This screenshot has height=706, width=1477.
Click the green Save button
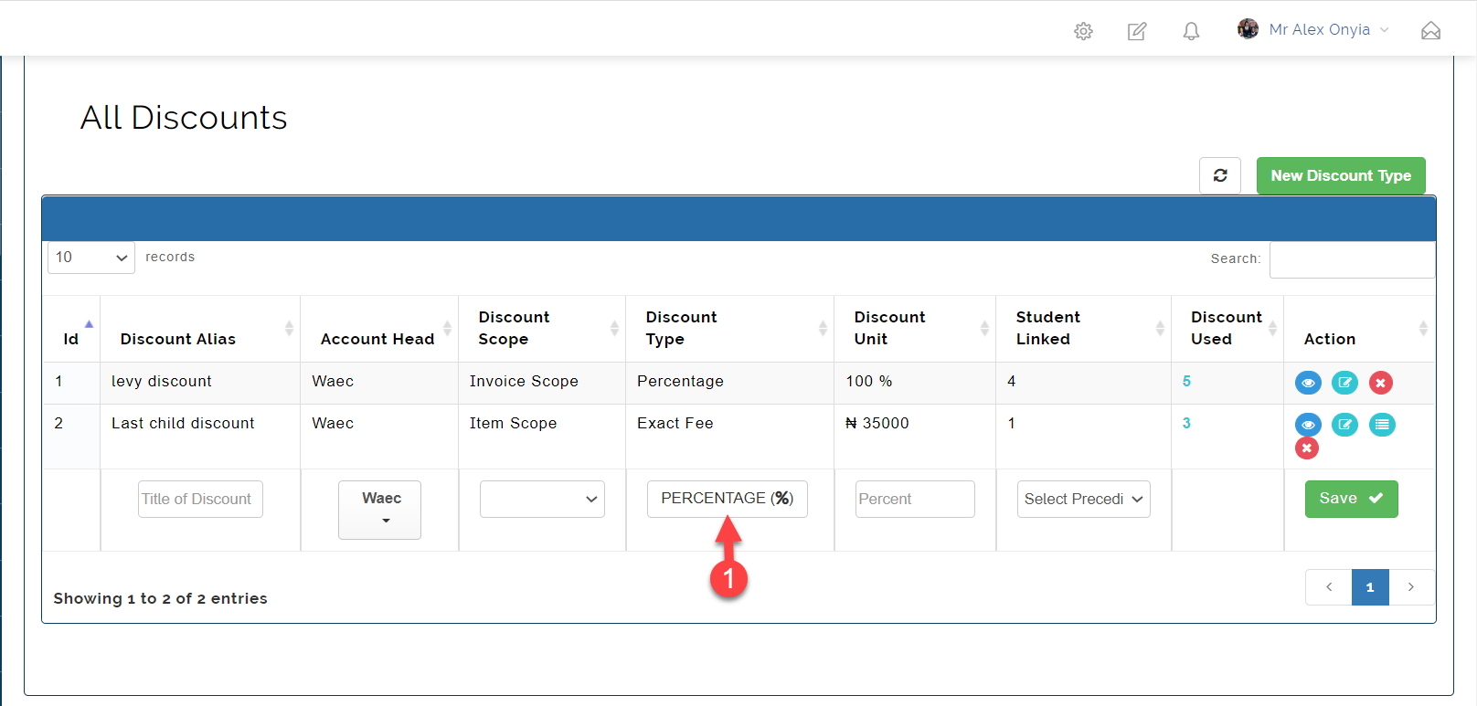[x=1351, y=499]
